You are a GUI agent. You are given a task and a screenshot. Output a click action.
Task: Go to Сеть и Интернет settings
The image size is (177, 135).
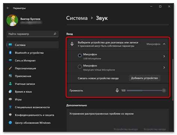32,61
